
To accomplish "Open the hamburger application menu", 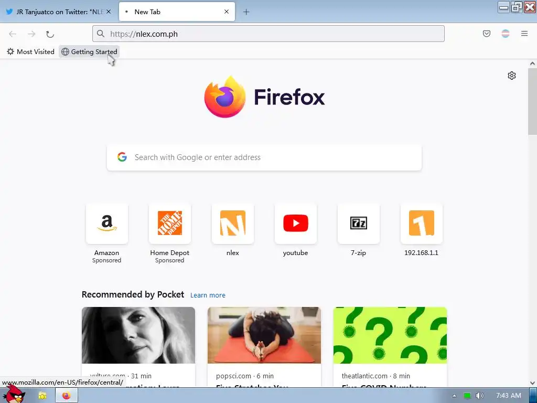I will tap(524, 34).
